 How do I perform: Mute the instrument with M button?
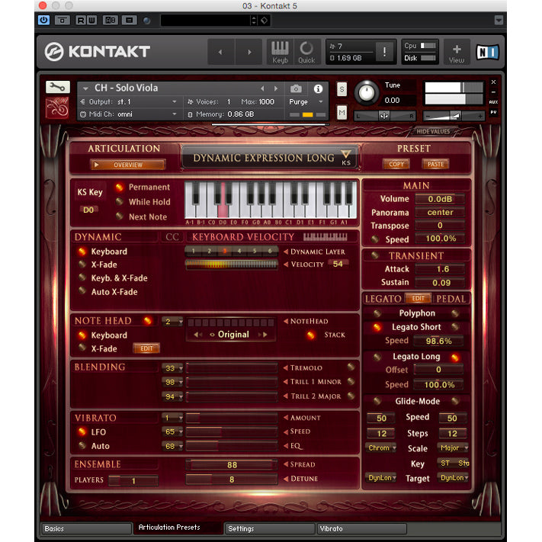(x=342, y=112)
